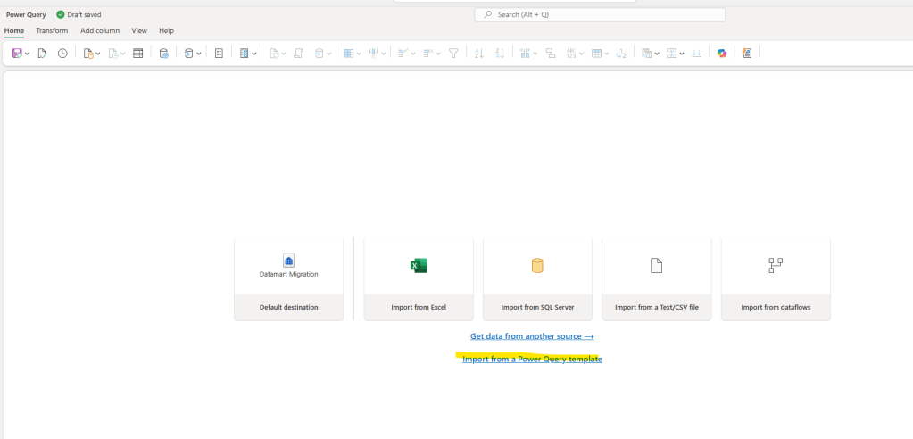Click the Remove rows icon

tap(428, 53)
